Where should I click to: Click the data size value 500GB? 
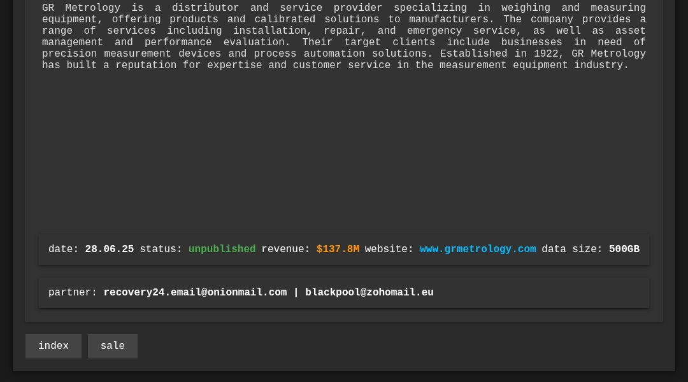tap(624, 249)
